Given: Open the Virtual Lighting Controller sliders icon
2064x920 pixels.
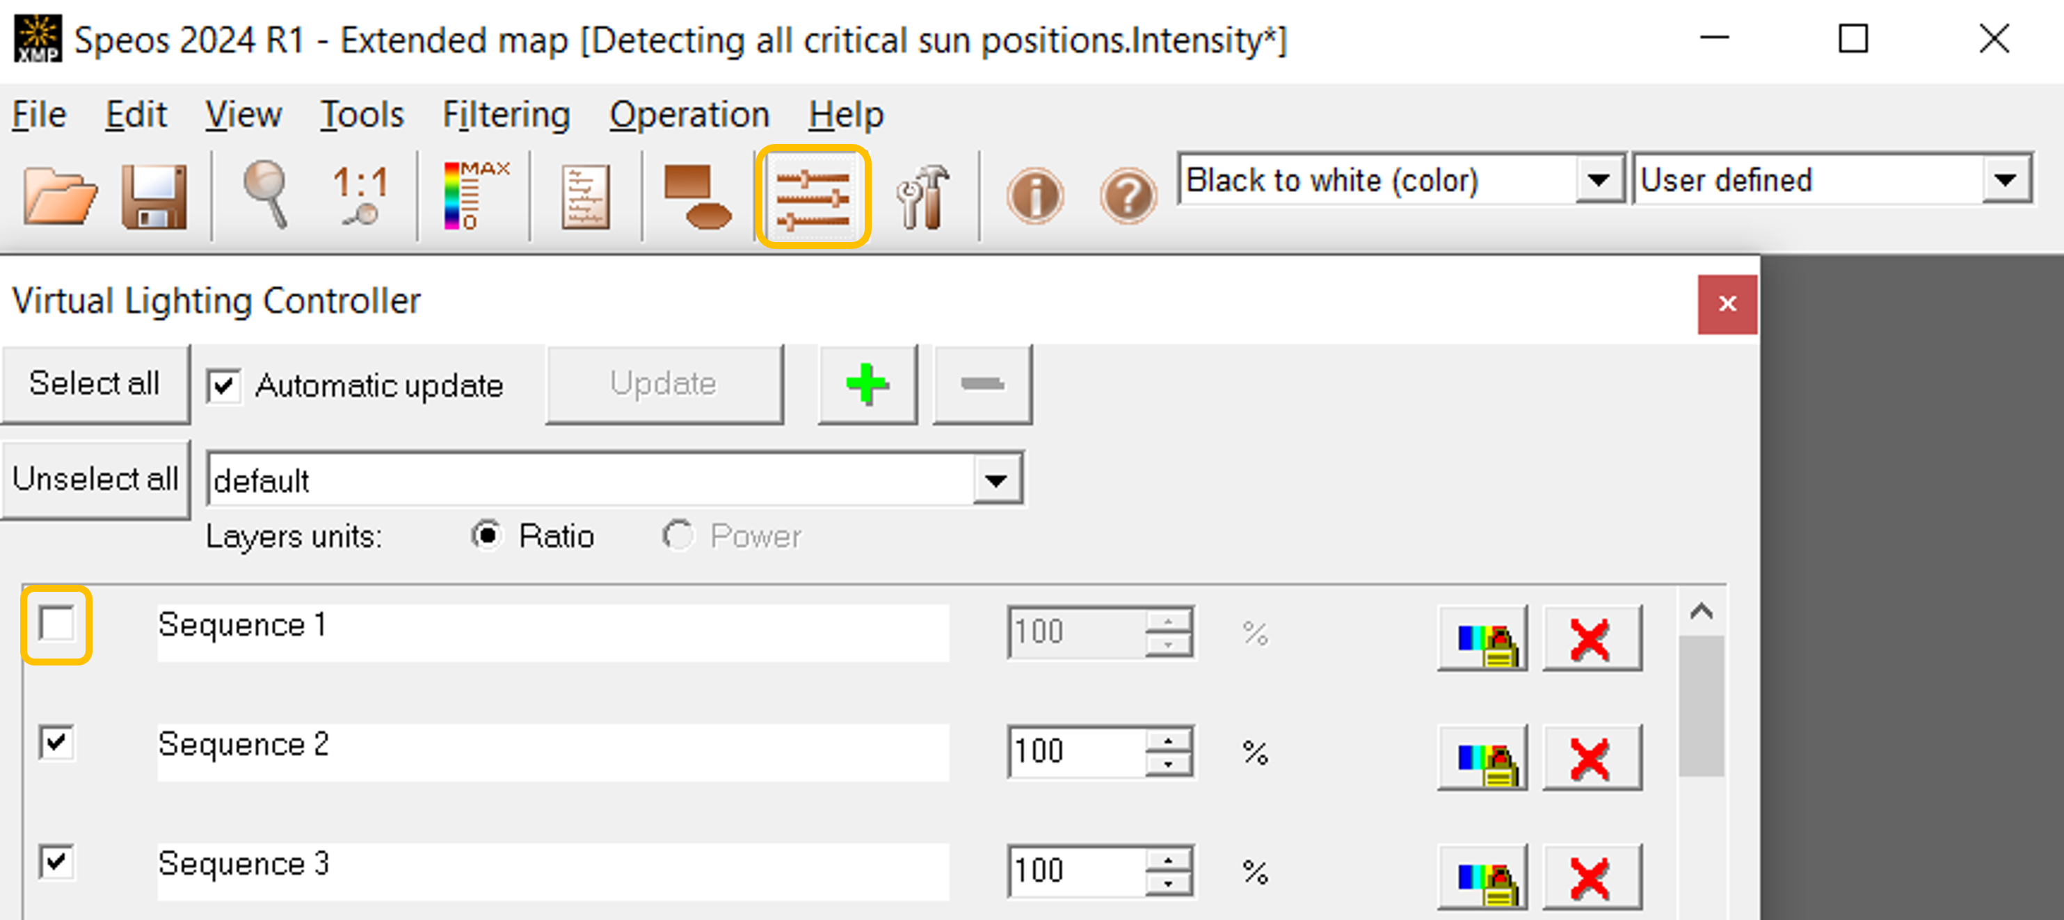Looking at the screenshot, I should coord(813,197).
